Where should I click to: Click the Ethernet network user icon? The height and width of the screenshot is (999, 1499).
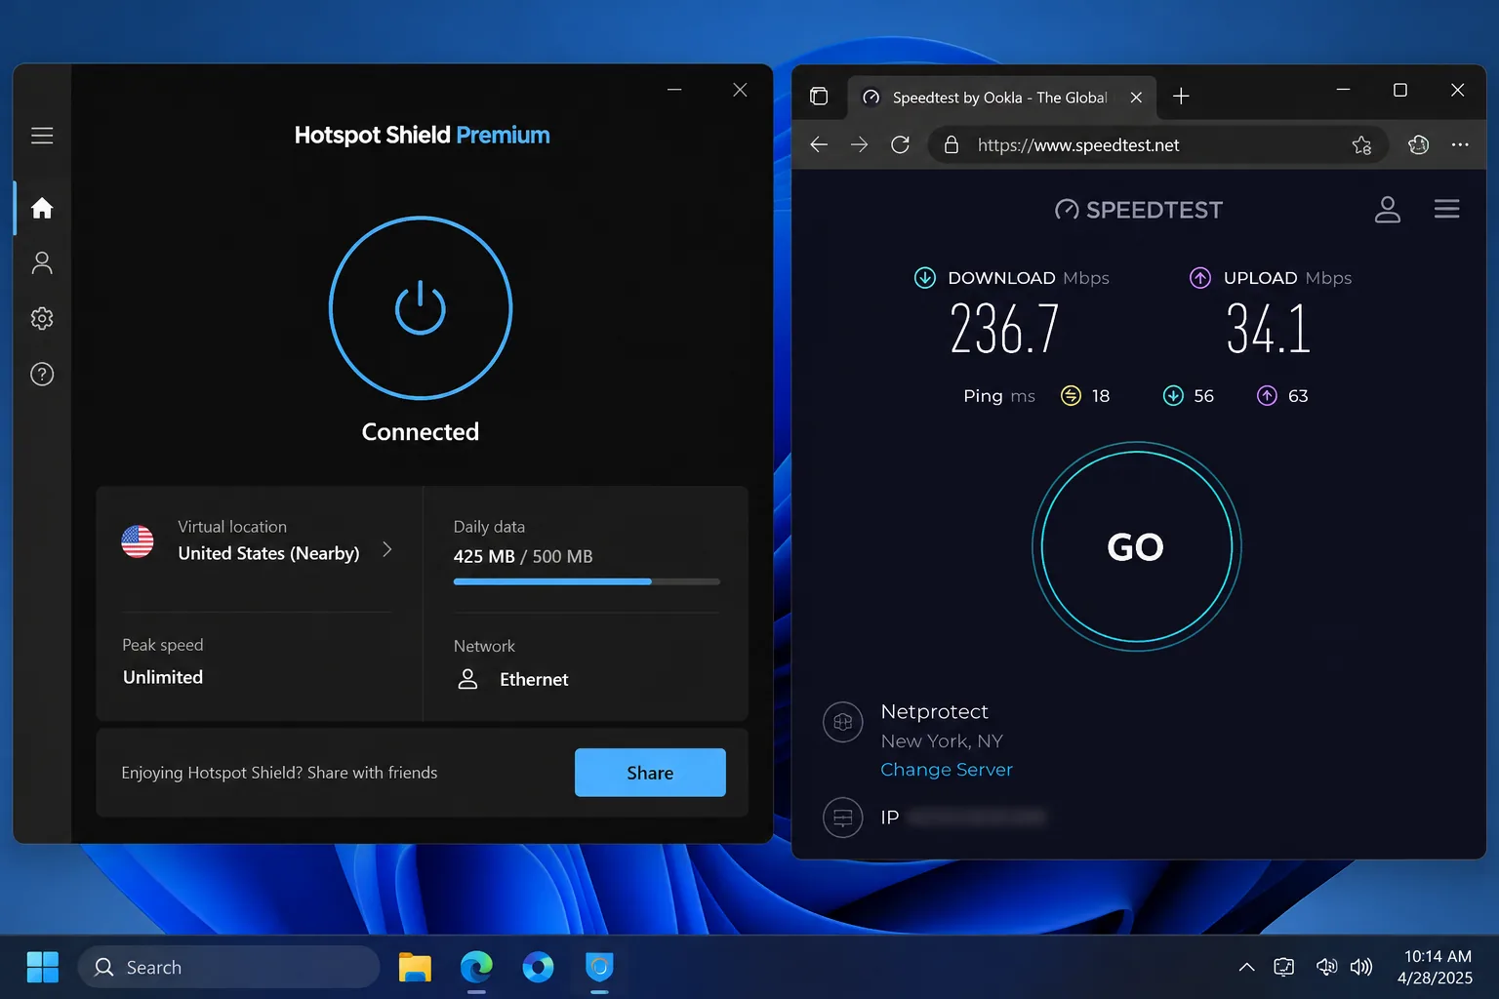pos(467,679)
